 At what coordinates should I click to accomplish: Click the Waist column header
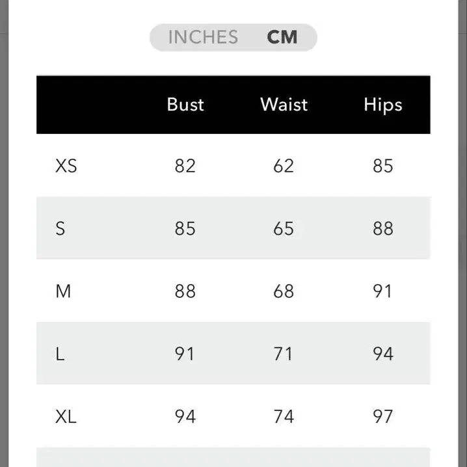click(284, 105)
